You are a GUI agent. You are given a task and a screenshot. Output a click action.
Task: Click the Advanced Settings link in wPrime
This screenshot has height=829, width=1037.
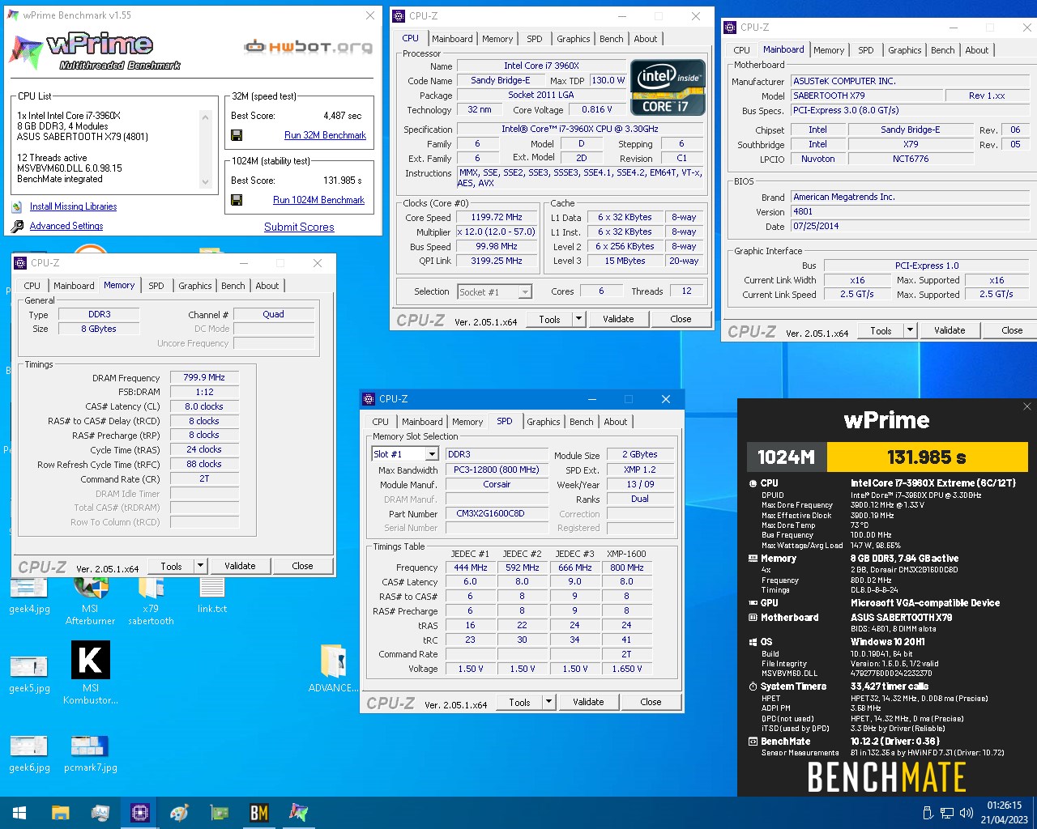coord(66,227)
